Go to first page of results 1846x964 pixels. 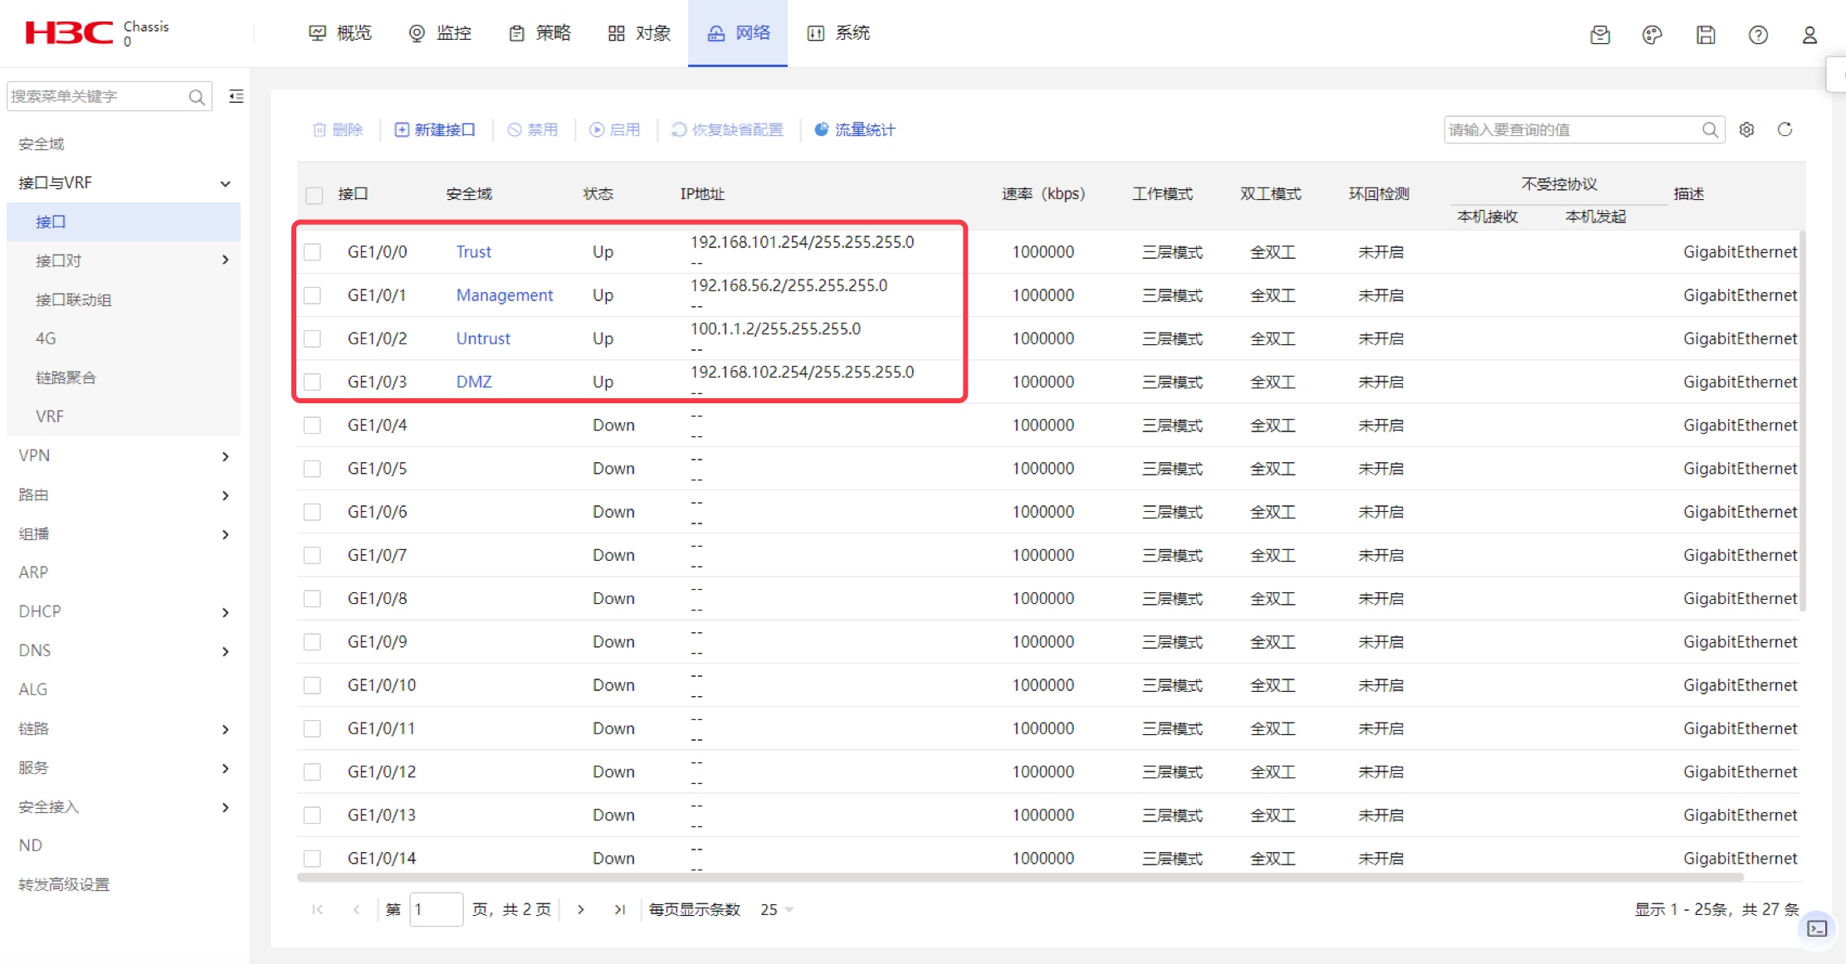(317, 909)
